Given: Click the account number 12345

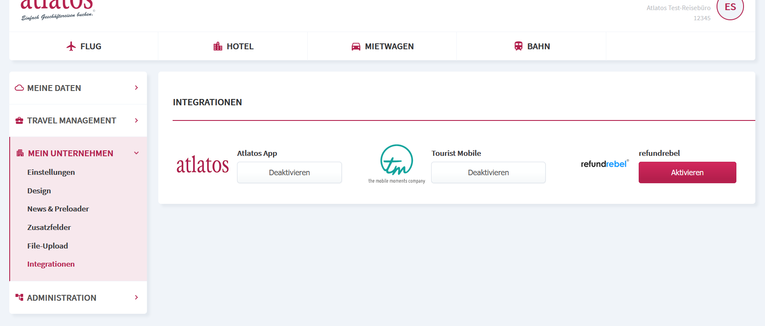Looking at the screenshot, I should click(702, 18).
